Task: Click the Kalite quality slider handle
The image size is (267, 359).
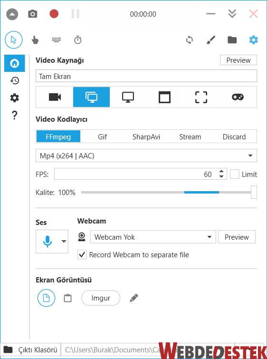Action: click(254, 192)
